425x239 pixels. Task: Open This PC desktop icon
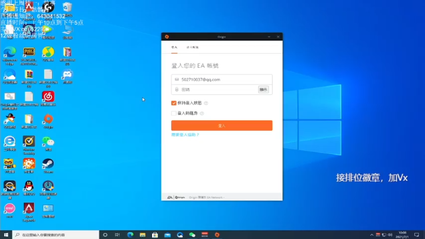(67, 30)
